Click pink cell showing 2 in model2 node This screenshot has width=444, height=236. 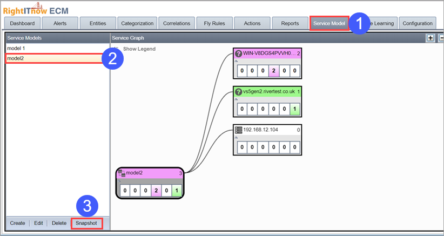point(156,191)
